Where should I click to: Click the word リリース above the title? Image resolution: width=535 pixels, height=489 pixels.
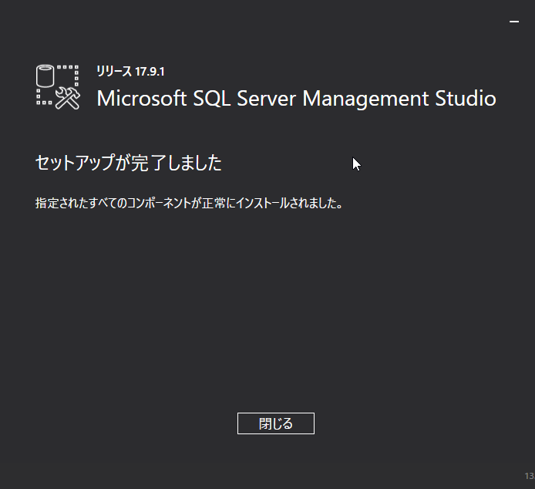pos(114,71)
